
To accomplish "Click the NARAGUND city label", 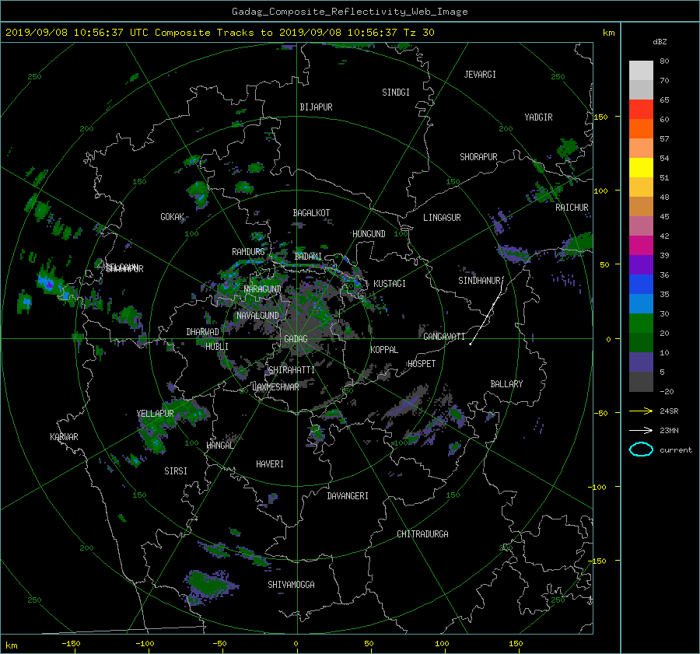I will click(x=263, y=289).
